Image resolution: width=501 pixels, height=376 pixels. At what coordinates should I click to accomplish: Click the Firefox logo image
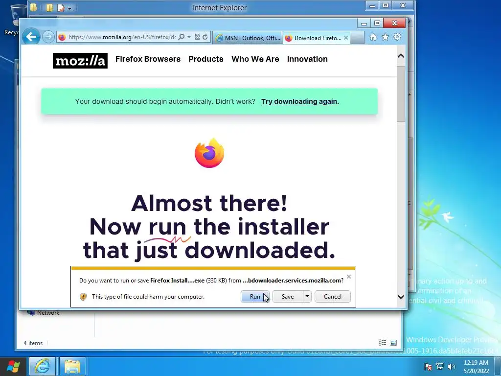pos(209,153)
